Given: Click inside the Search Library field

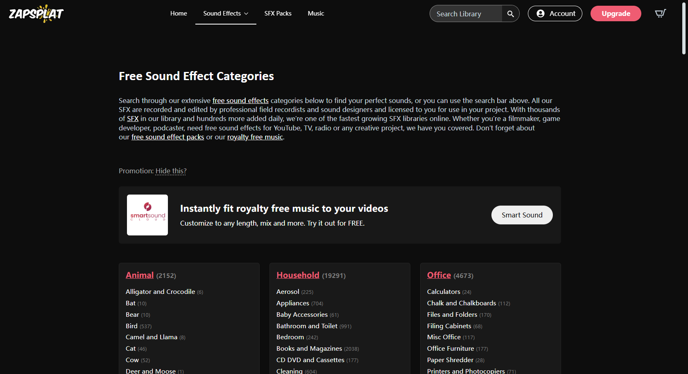Looking at the screenshot, I should point(465,13).
